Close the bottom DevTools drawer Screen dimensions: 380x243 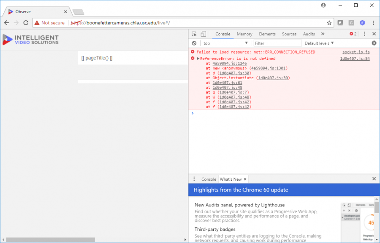374,179
